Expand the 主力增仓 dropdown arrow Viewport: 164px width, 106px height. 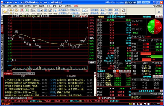pyautogui.click(x=68, y=10)
